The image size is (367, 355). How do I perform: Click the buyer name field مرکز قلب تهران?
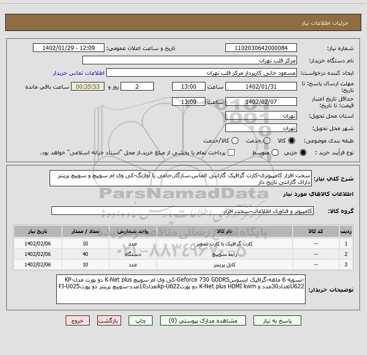pyautogui.click(x=190, y=61)
